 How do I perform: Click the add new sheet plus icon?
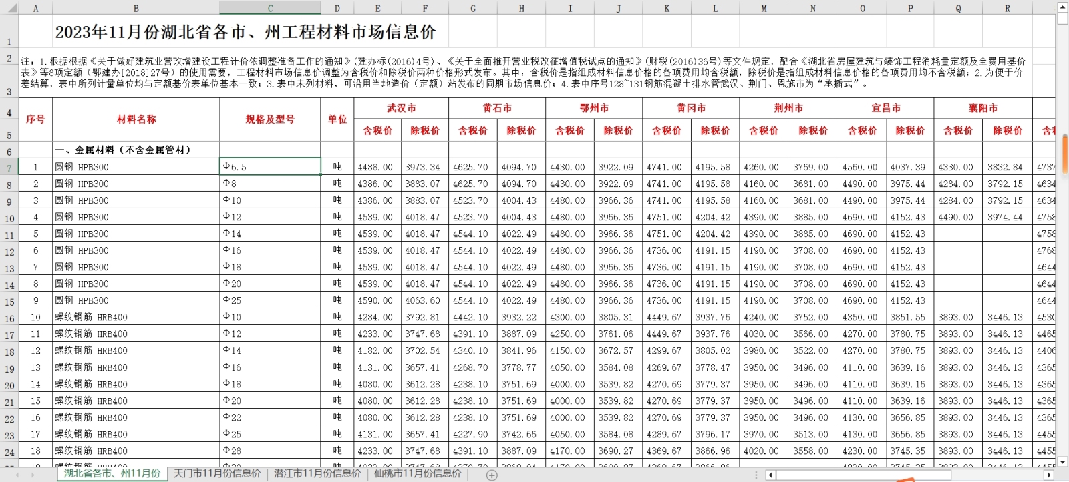[x=492, y=475]
